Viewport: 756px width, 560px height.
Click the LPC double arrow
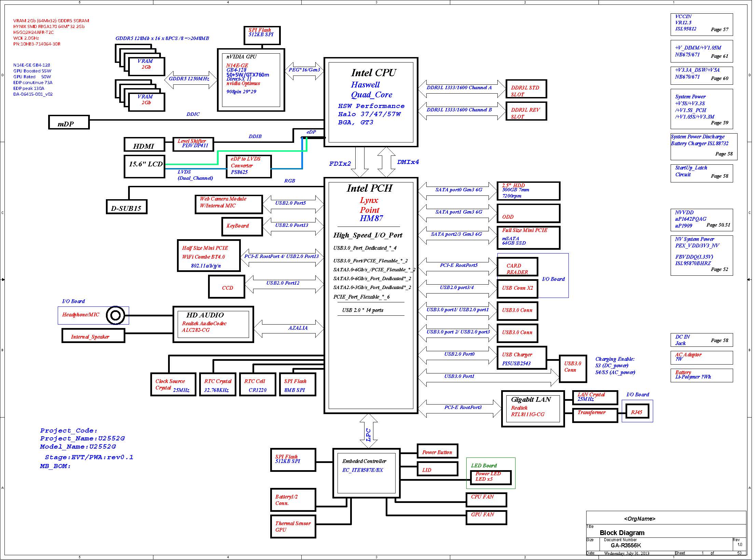coord(369,431)
